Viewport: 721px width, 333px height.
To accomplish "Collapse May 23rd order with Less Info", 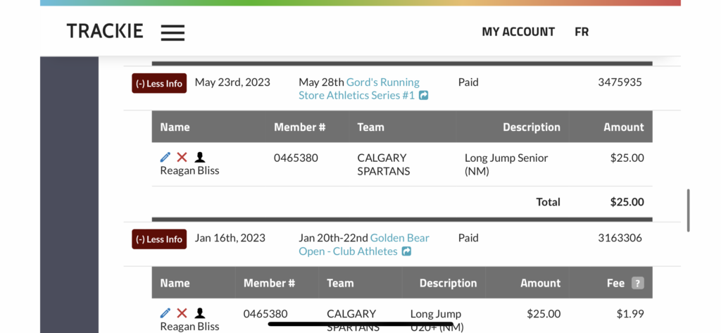I will (x=159, y=83).
